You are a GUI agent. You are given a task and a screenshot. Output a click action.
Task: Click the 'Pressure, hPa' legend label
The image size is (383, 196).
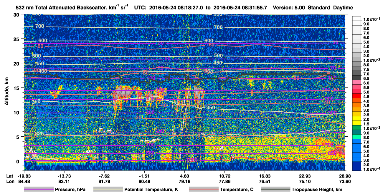click(x=70, y=190)
